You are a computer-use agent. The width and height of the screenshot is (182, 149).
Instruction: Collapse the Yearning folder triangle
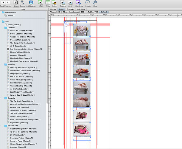tap(0, 64)
